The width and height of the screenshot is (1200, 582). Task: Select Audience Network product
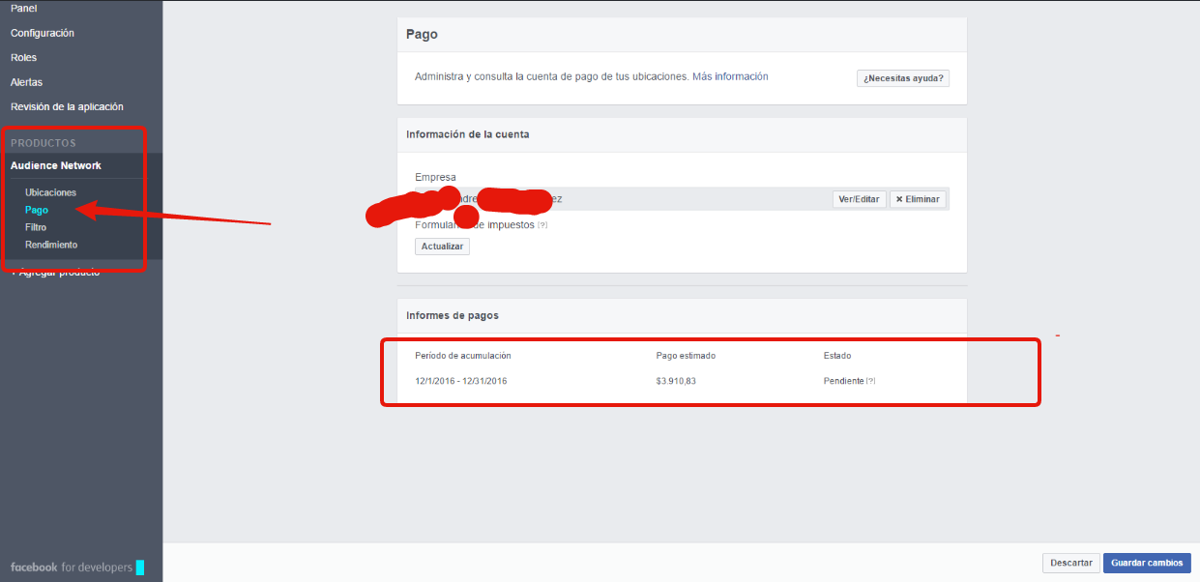point(56,165)
